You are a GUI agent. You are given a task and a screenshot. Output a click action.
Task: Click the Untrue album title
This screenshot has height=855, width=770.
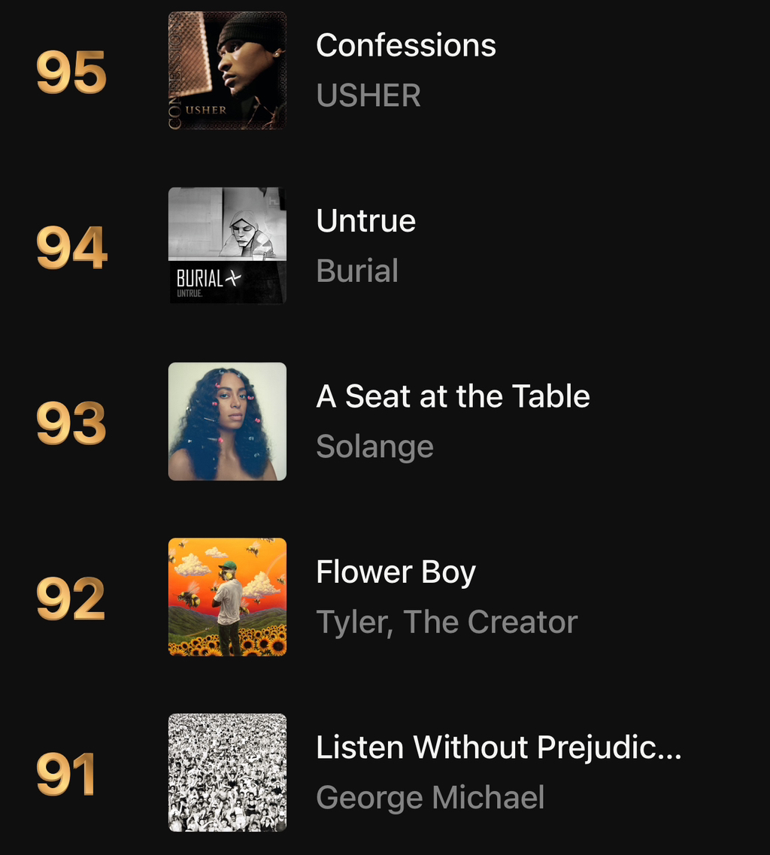366,221
